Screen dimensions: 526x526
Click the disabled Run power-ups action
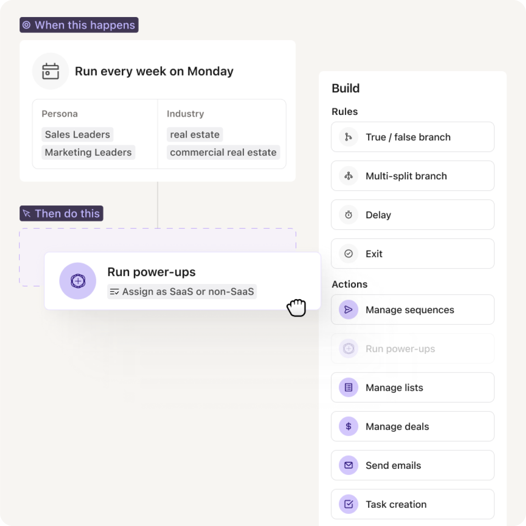tap(412, 349)
